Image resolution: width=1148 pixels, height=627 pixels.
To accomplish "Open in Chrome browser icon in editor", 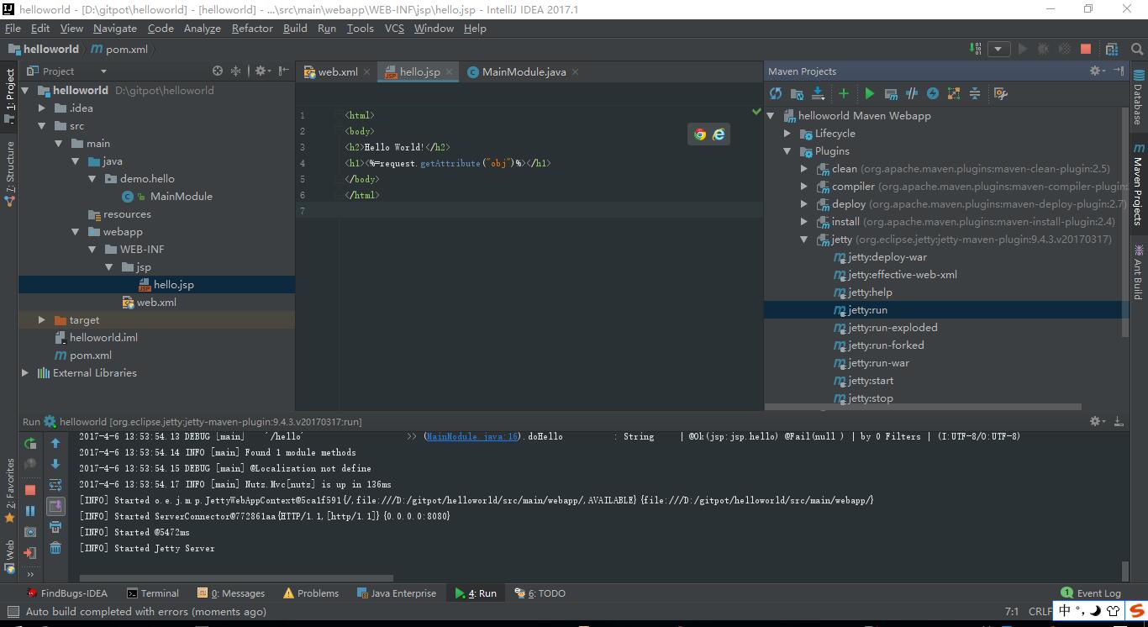I will (x=700, y=134).
